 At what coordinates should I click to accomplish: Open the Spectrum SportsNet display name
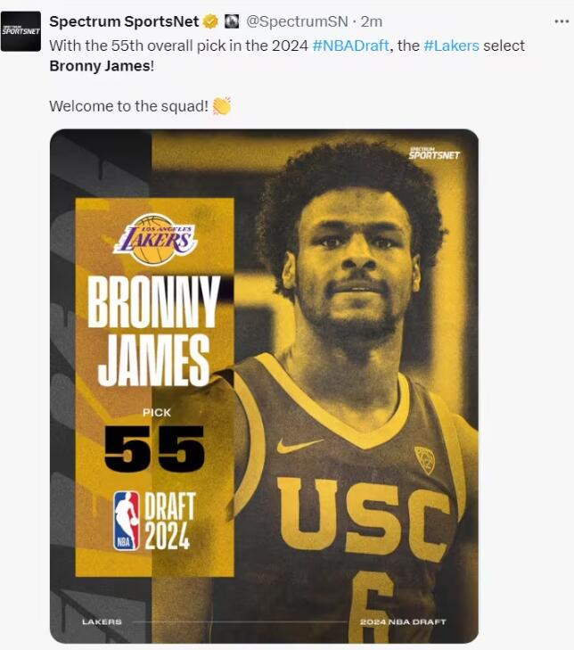pos(124,21)
